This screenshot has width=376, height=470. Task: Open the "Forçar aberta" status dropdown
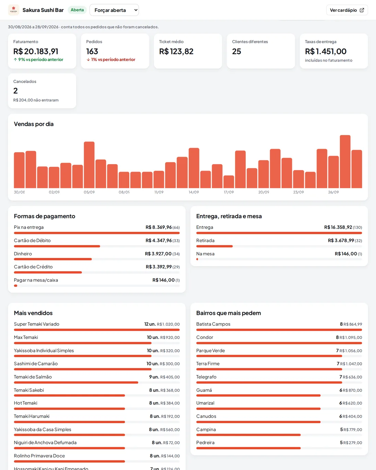pos(114,10)
